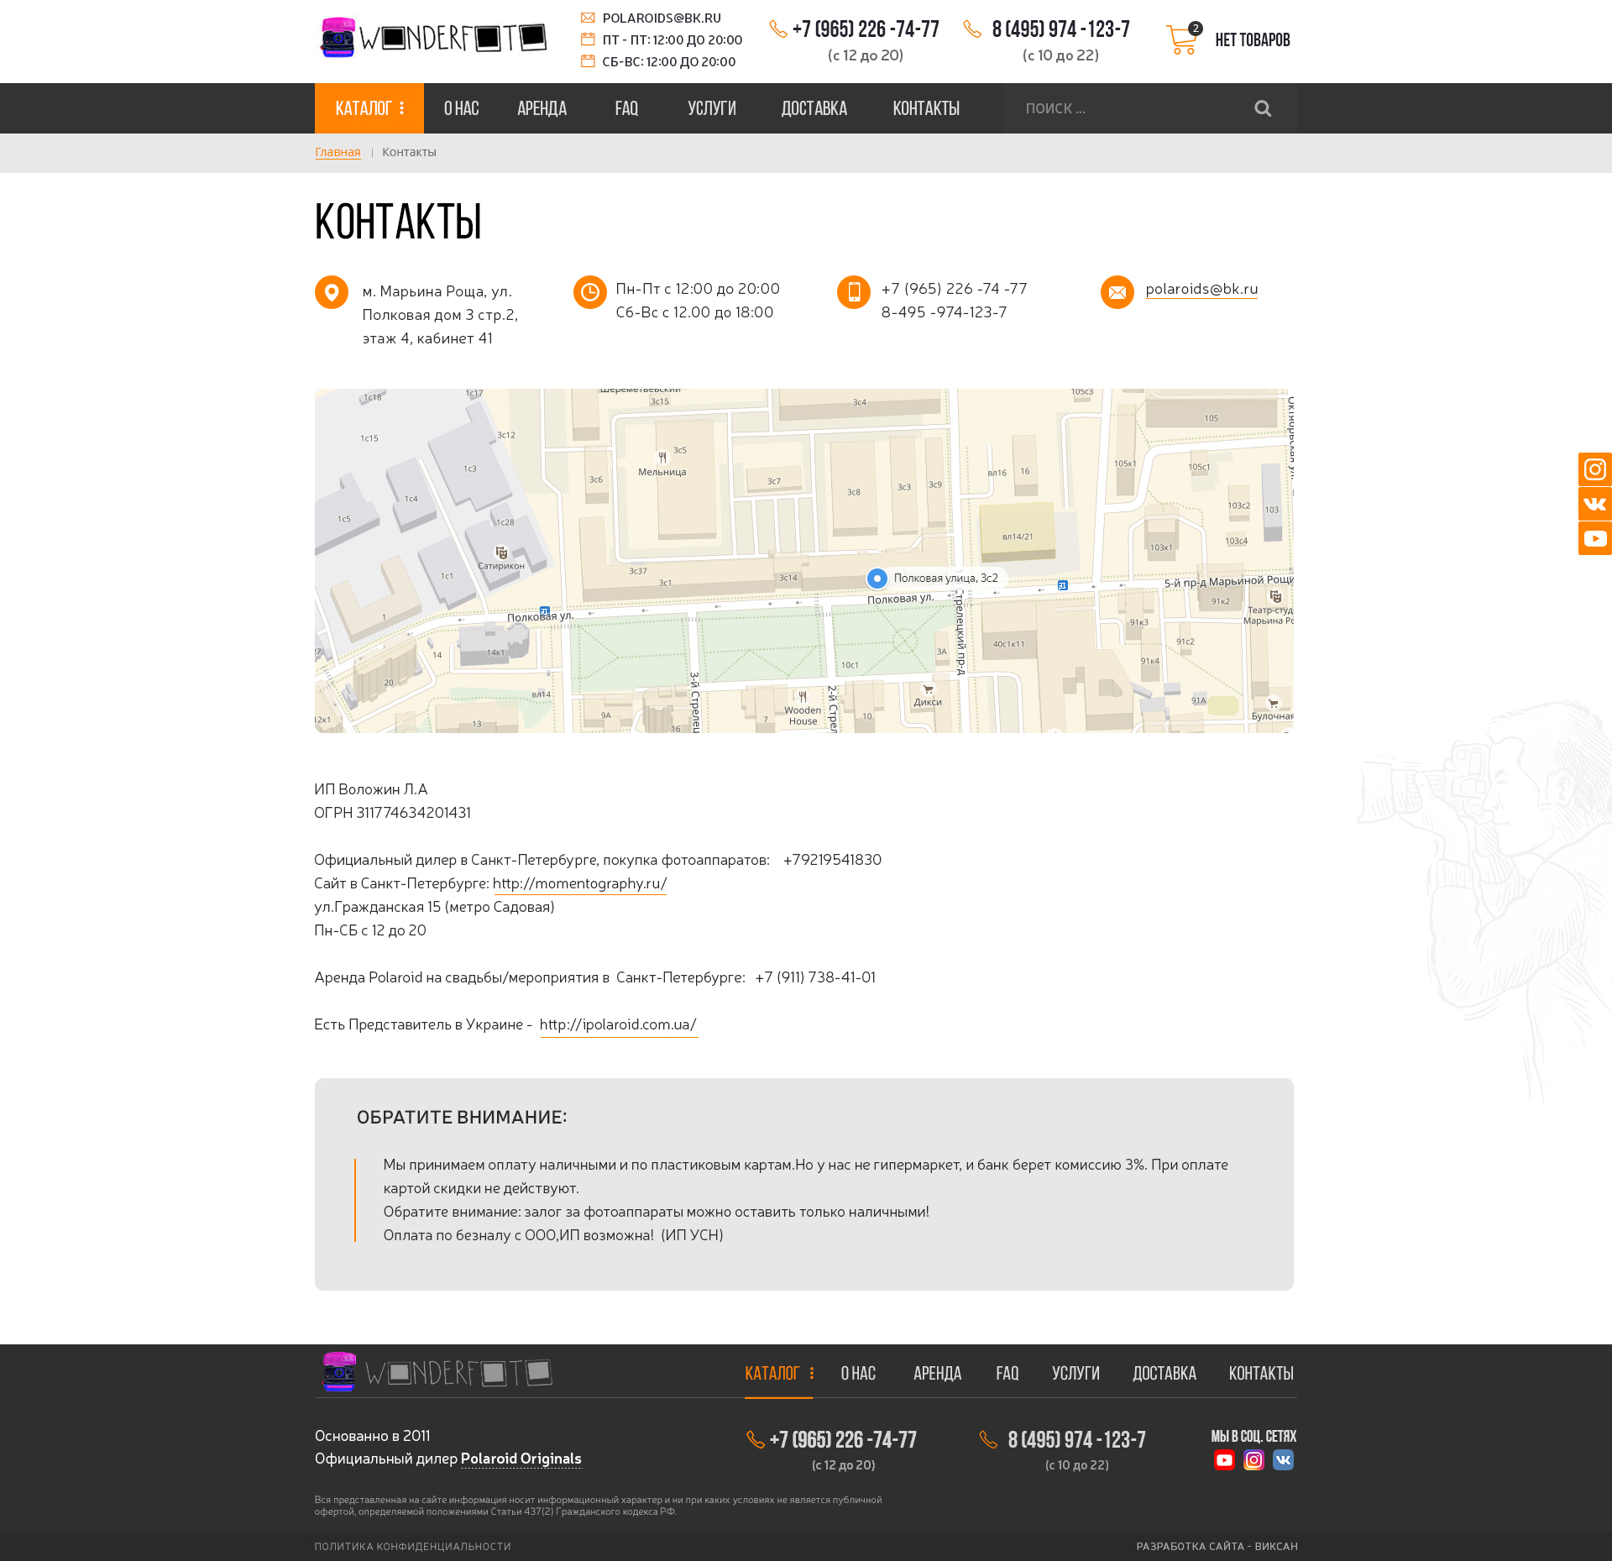Click the Wonderfoto logo in header
Viewport: 1612px width, 1561px height.
click(x=433, y=38)
